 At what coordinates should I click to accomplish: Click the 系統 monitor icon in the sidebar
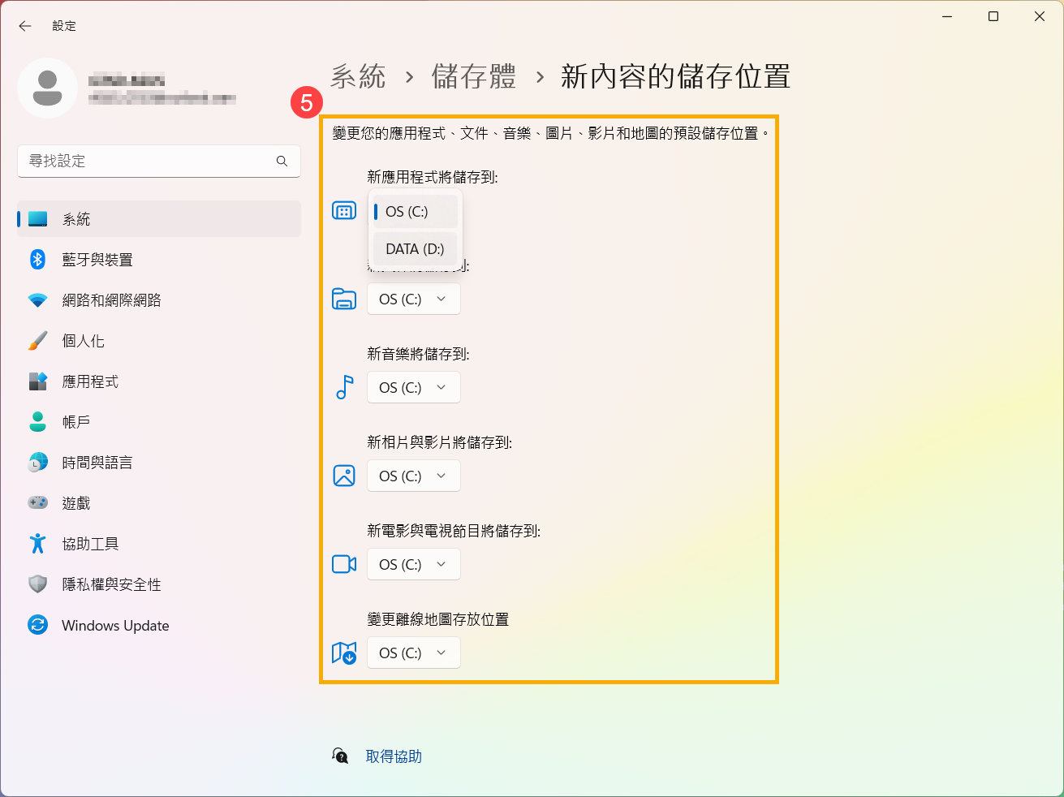coord(38,219)
